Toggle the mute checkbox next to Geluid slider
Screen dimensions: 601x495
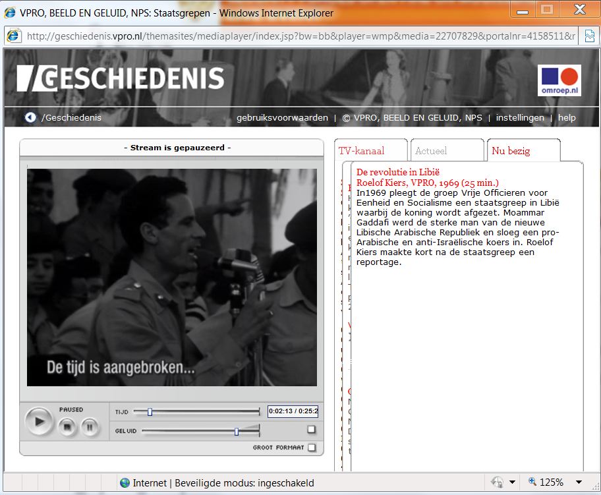311,430
